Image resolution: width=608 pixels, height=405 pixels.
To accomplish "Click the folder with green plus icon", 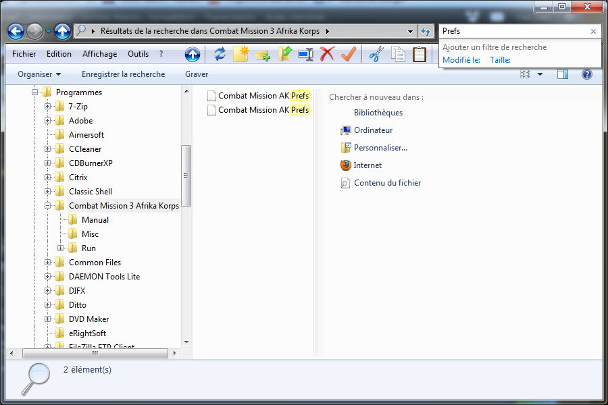I will pyautogui.click(x=263, y=55).
